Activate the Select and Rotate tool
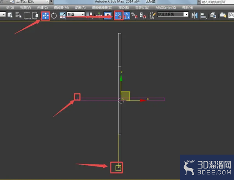The height and width of the screenshot is (180, 234). click(54, 15)
